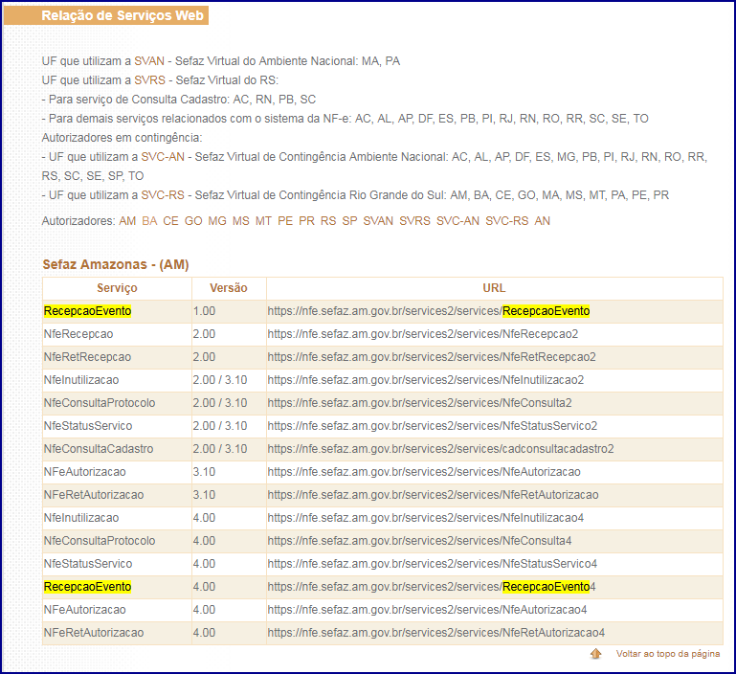Jump to RS in Autorizadores list
Image resolution: width=736 pixels, height=674 pixels.
point(328,221)
